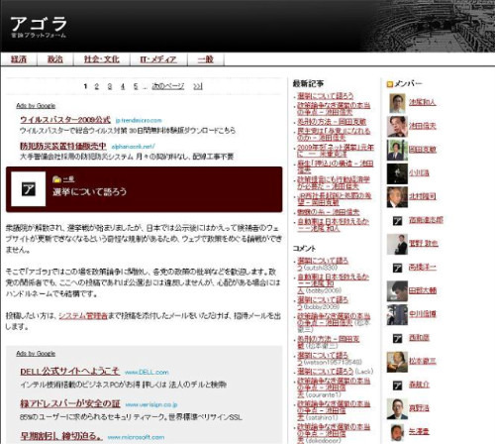The width and height of the screenshot is (495, 444).
Task: Click the システム管理者 link in article body
Action: tap(83, 316)
